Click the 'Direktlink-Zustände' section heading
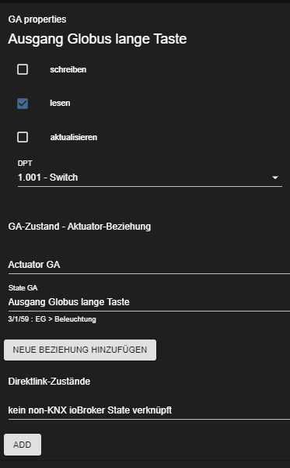Viewport: 290px width, 468px height. pyautogui.click(x=49, y=382)
